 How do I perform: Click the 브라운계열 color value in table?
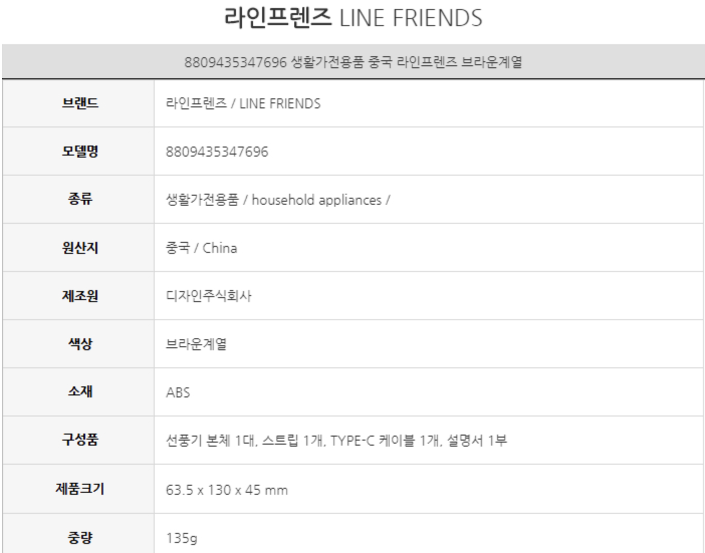196,344
